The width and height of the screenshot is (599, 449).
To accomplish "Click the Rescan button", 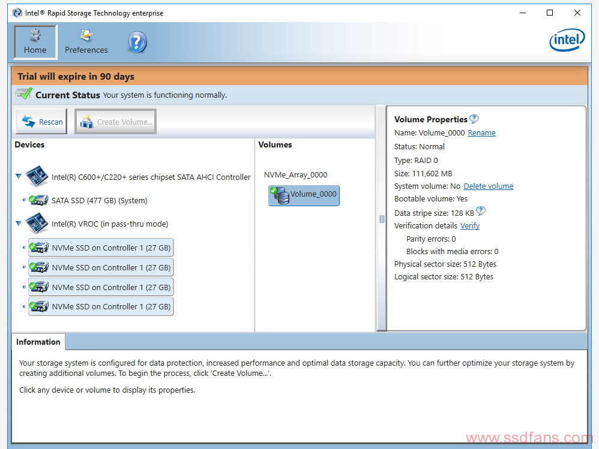I will (41, 122).
